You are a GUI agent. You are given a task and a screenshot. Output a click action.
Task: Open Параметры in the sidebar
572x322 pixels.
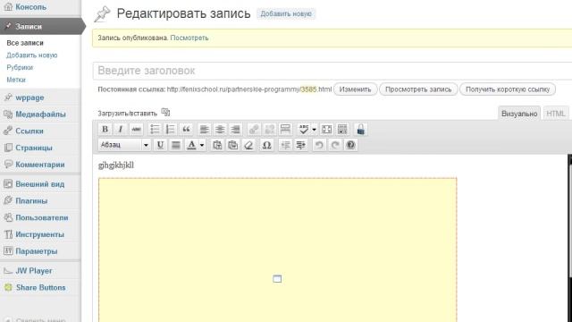click(x=37, y=251)
